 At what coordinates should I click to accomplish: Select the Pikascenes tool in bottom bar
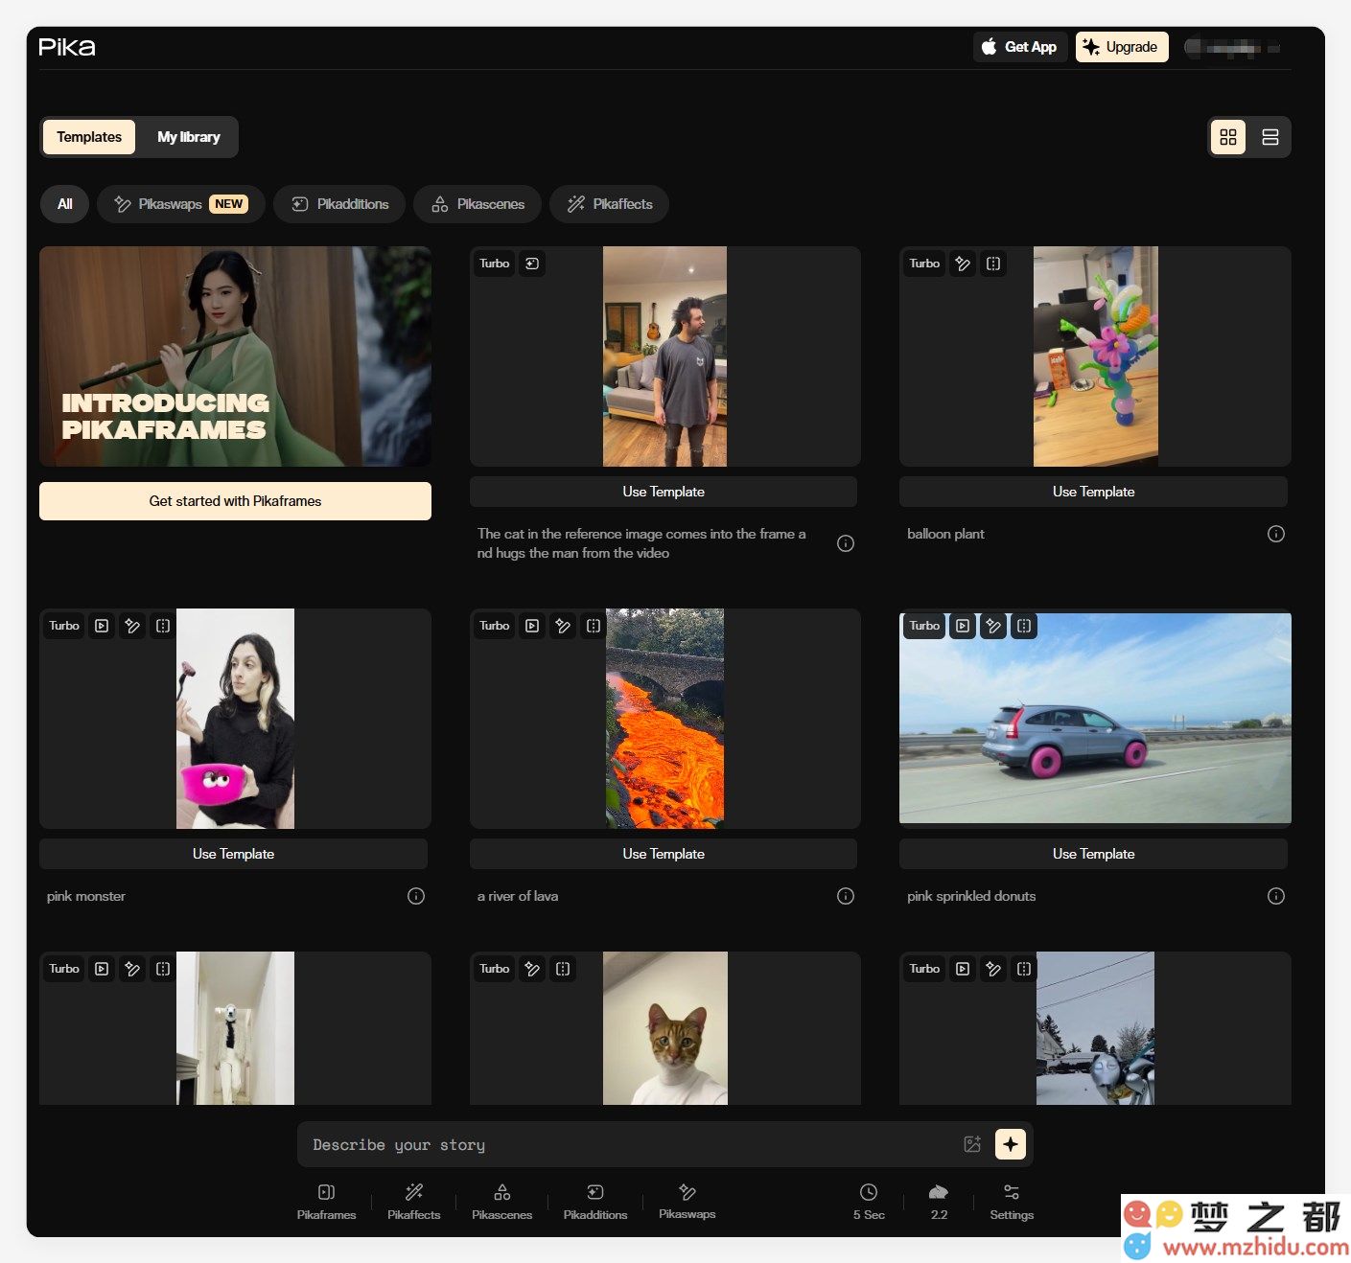click(x=501, y=1202)
